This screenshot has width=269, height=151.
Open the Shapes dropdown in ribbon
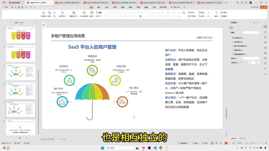pos(192,13)
